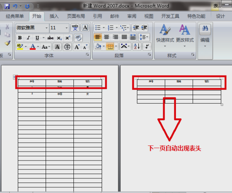This screenshot has height=193, width=232.
Task: Toggle bold formatting
Action: pyautogui.click(x=20, y=38)
